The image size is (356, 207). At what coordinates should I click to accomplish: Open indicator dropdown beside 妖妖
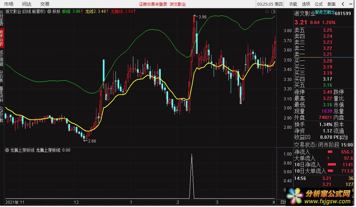click(x=49, y=11)
